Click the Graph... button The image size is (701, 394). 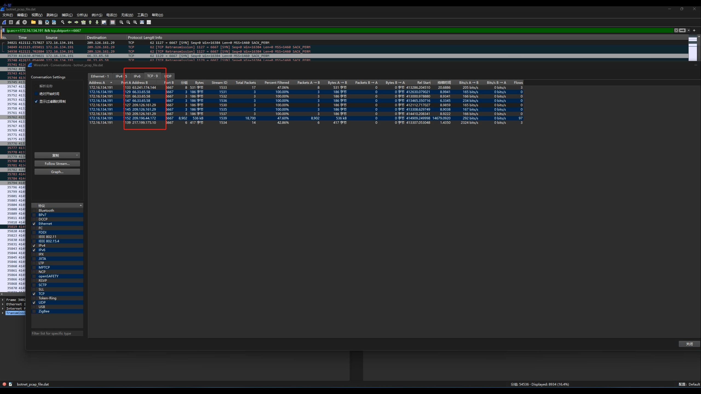[57, 172]
